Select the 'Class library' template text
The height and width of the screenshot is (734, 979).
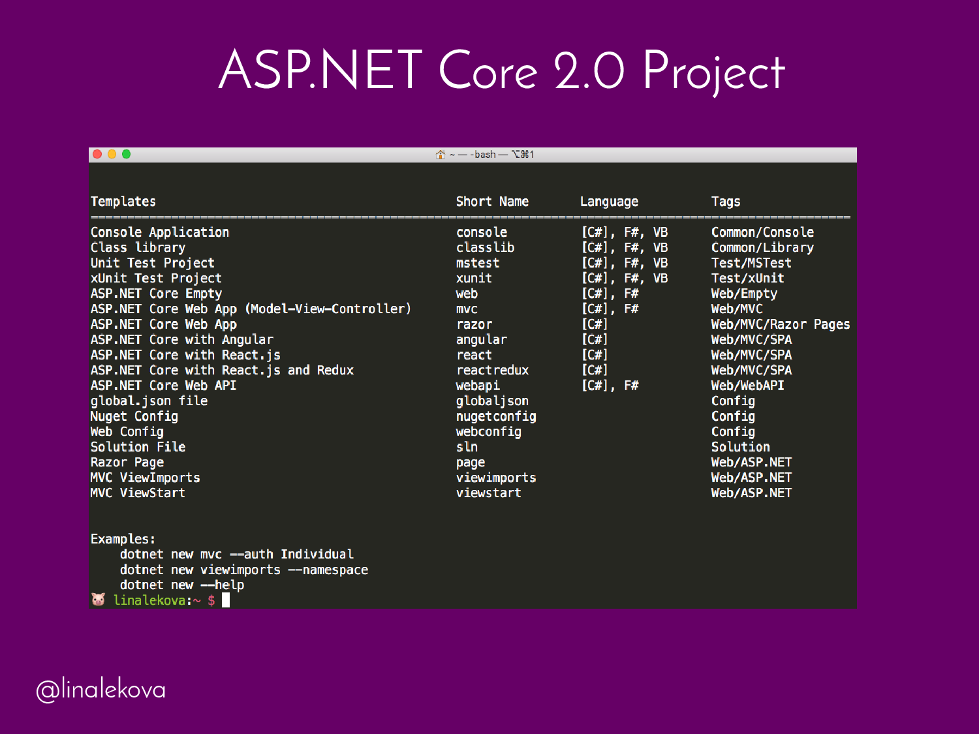138,248
